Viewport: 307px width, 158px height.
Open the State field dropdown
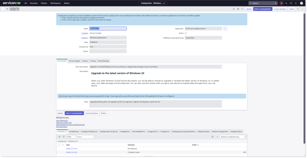pyautogui.click(x=108, y=42)
